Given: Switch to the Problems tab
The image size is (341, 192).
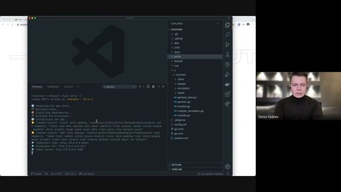Looking at the screenshot, I should [53, 87].
